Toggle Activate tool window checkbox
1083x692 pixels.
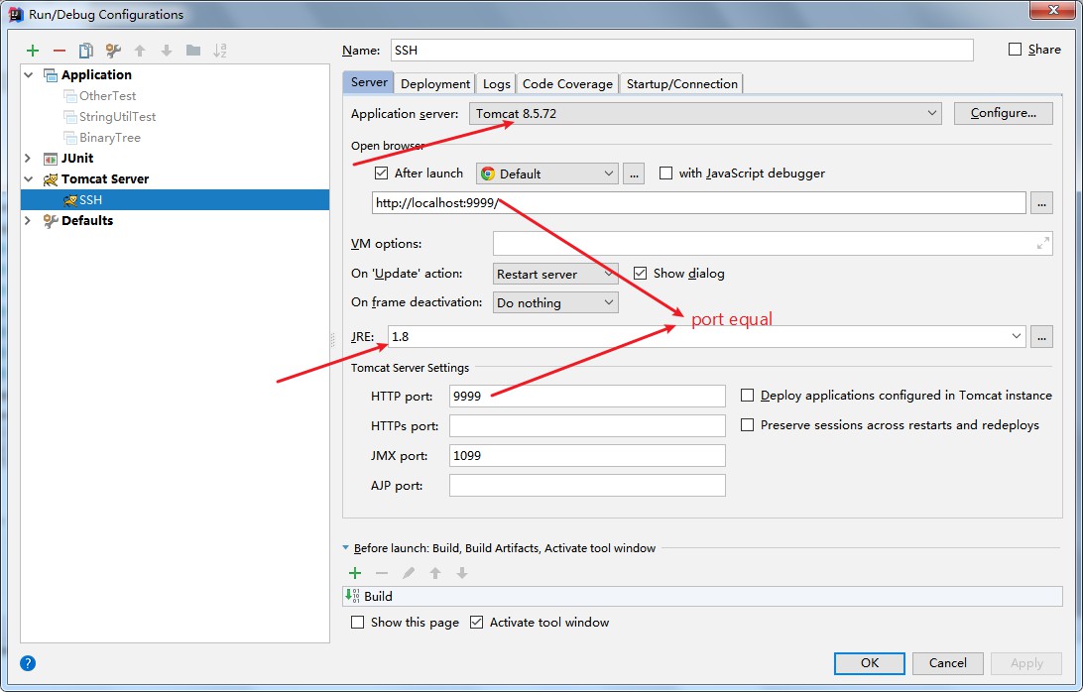coord(477,623)
